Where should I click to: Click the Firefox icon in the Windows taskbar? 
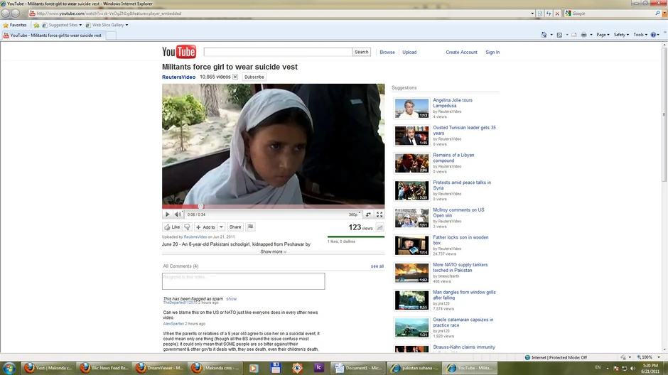29,368
